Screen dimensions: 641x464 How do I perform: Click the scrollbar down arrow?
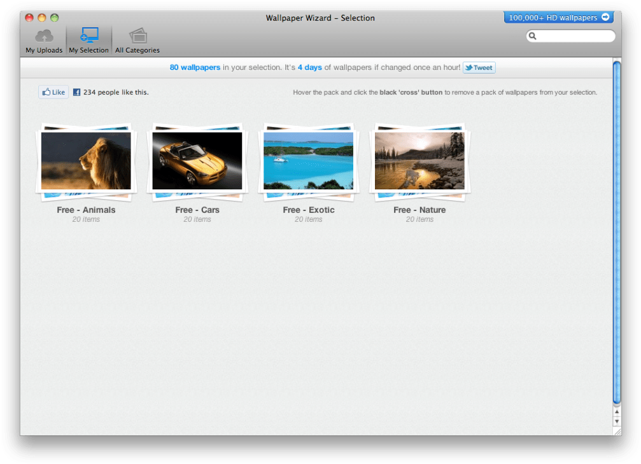point(616,420)
